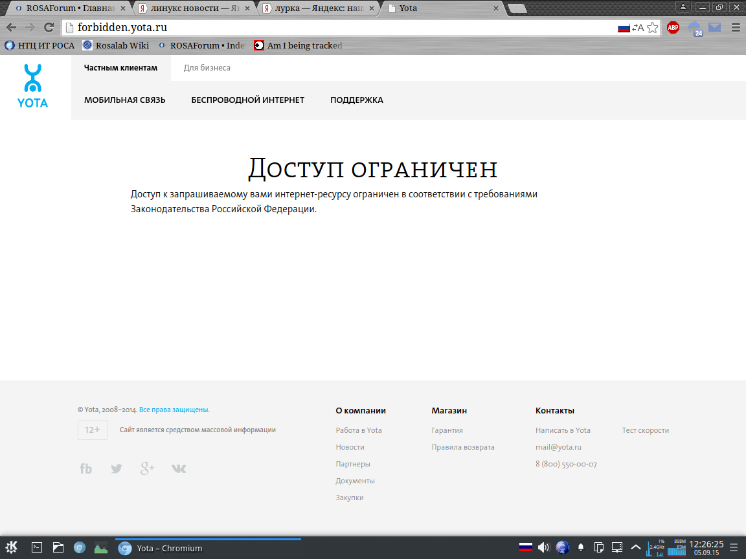
Task: Open the Adblock Plus ABP extension
Action: pos(673,28)
